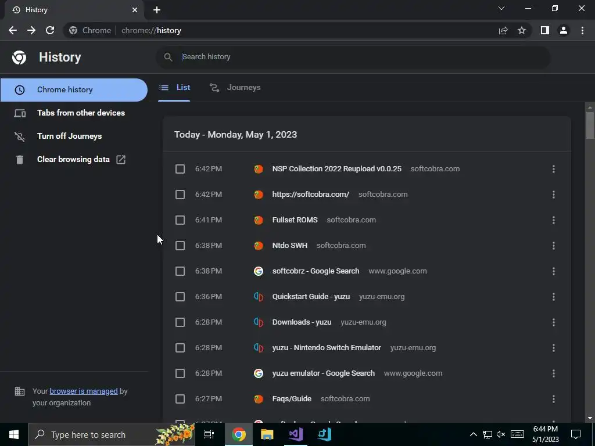Check the yuzu emulator - Google Search entry
The image size is (595, 446).
tap(180, 373)
